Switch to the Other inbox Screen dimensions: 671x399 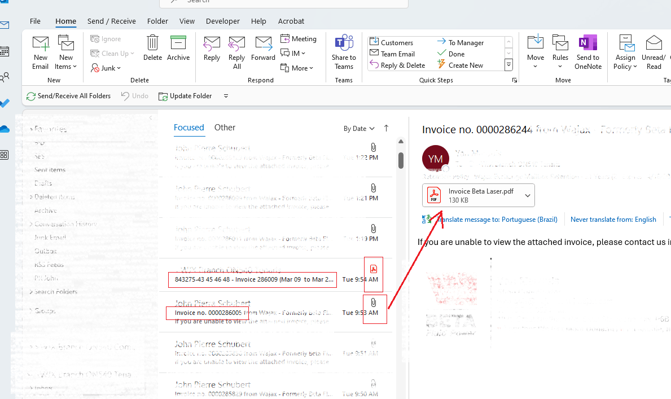tap(225, 128)
